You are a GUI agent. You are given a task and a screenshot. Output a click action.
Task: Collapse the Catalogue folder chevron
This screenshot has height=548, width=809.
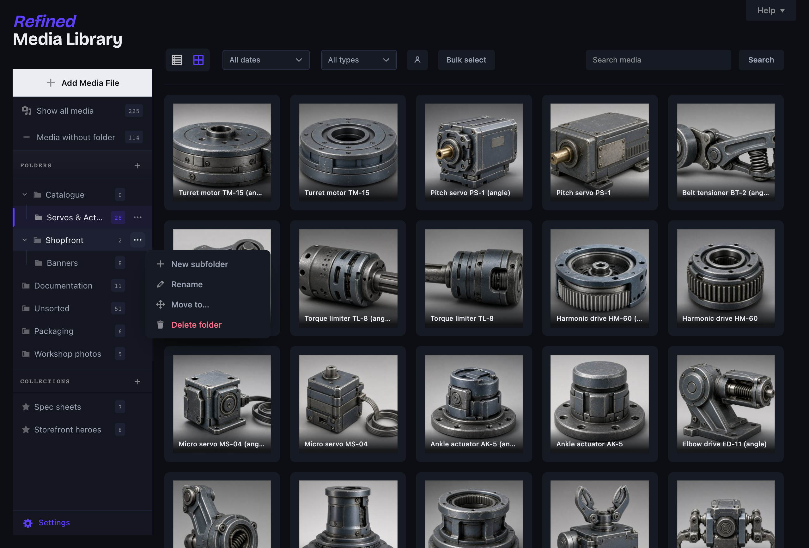24,195
